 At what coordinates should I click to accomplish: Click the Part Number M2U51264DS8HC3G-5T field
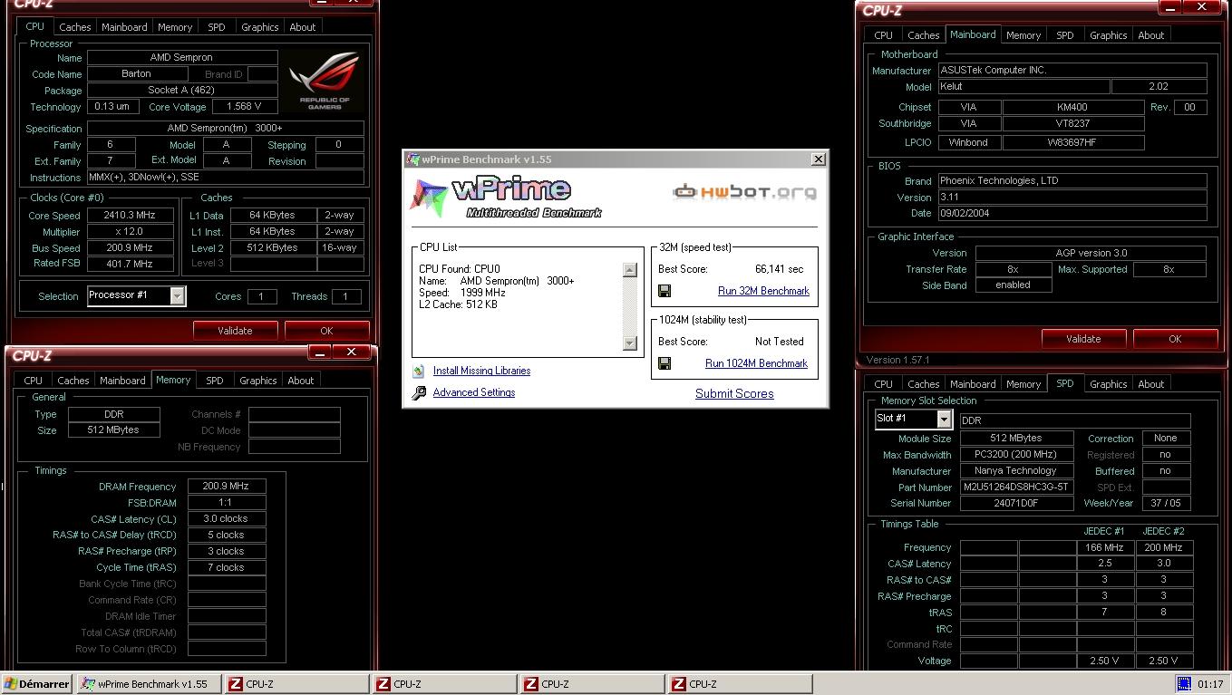point(1016,487)
